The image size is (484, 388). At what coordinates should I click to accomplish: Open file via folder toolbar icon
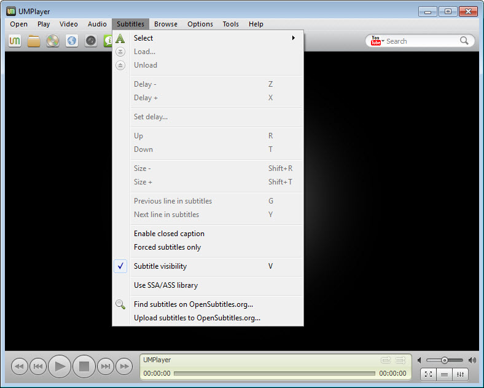34,41
